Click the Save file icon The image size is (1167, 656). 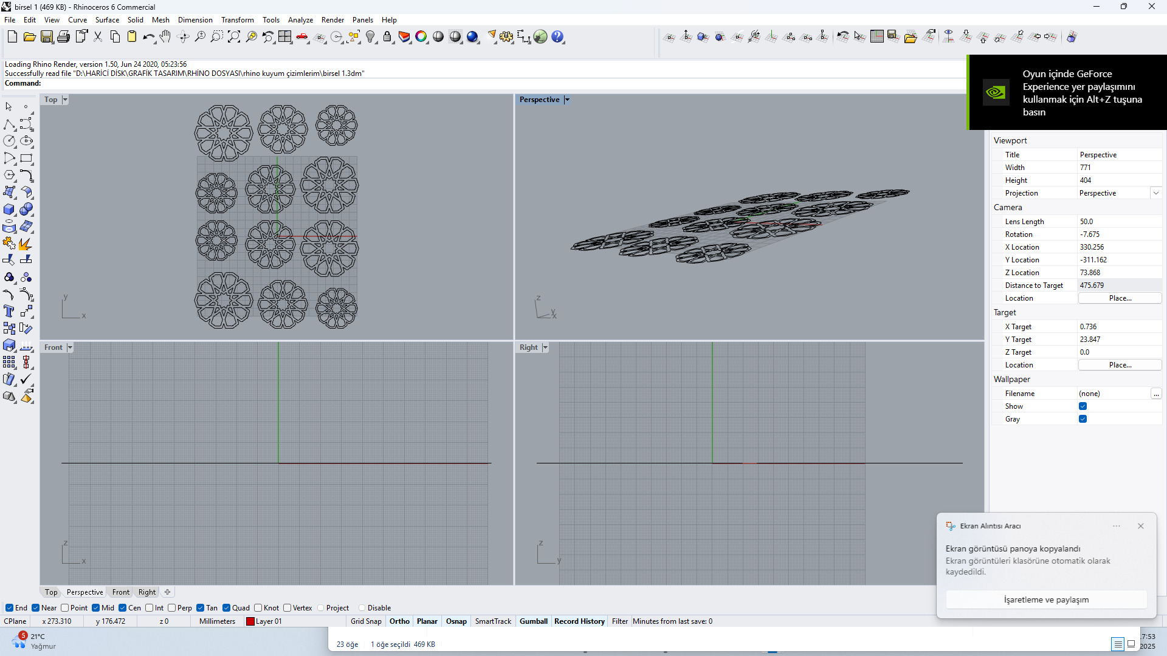pos(46,37)
